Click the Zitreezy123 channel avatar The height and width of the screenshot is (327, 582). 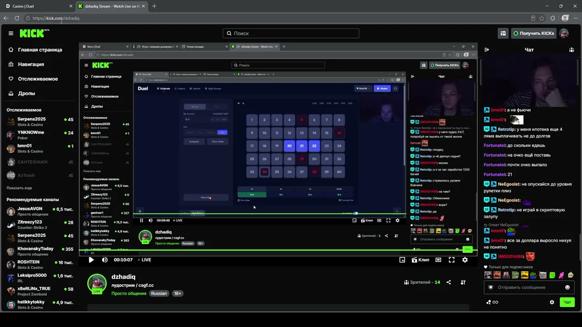(11, 225)
